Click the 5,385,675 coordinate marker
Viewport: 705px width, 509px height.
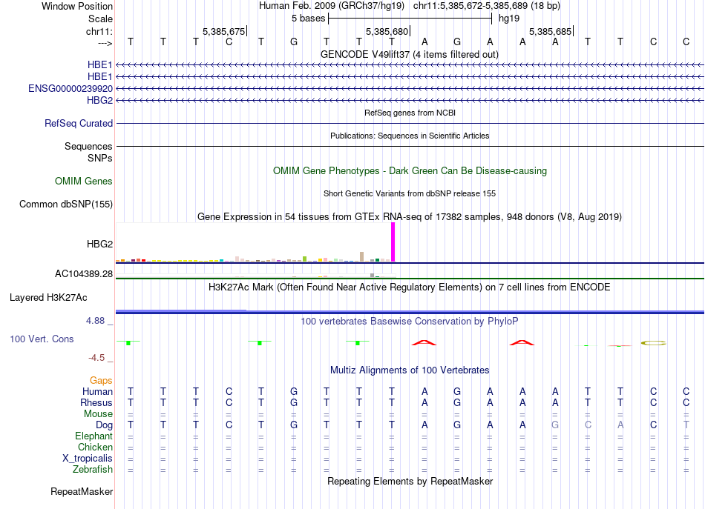tap(224, 31)
